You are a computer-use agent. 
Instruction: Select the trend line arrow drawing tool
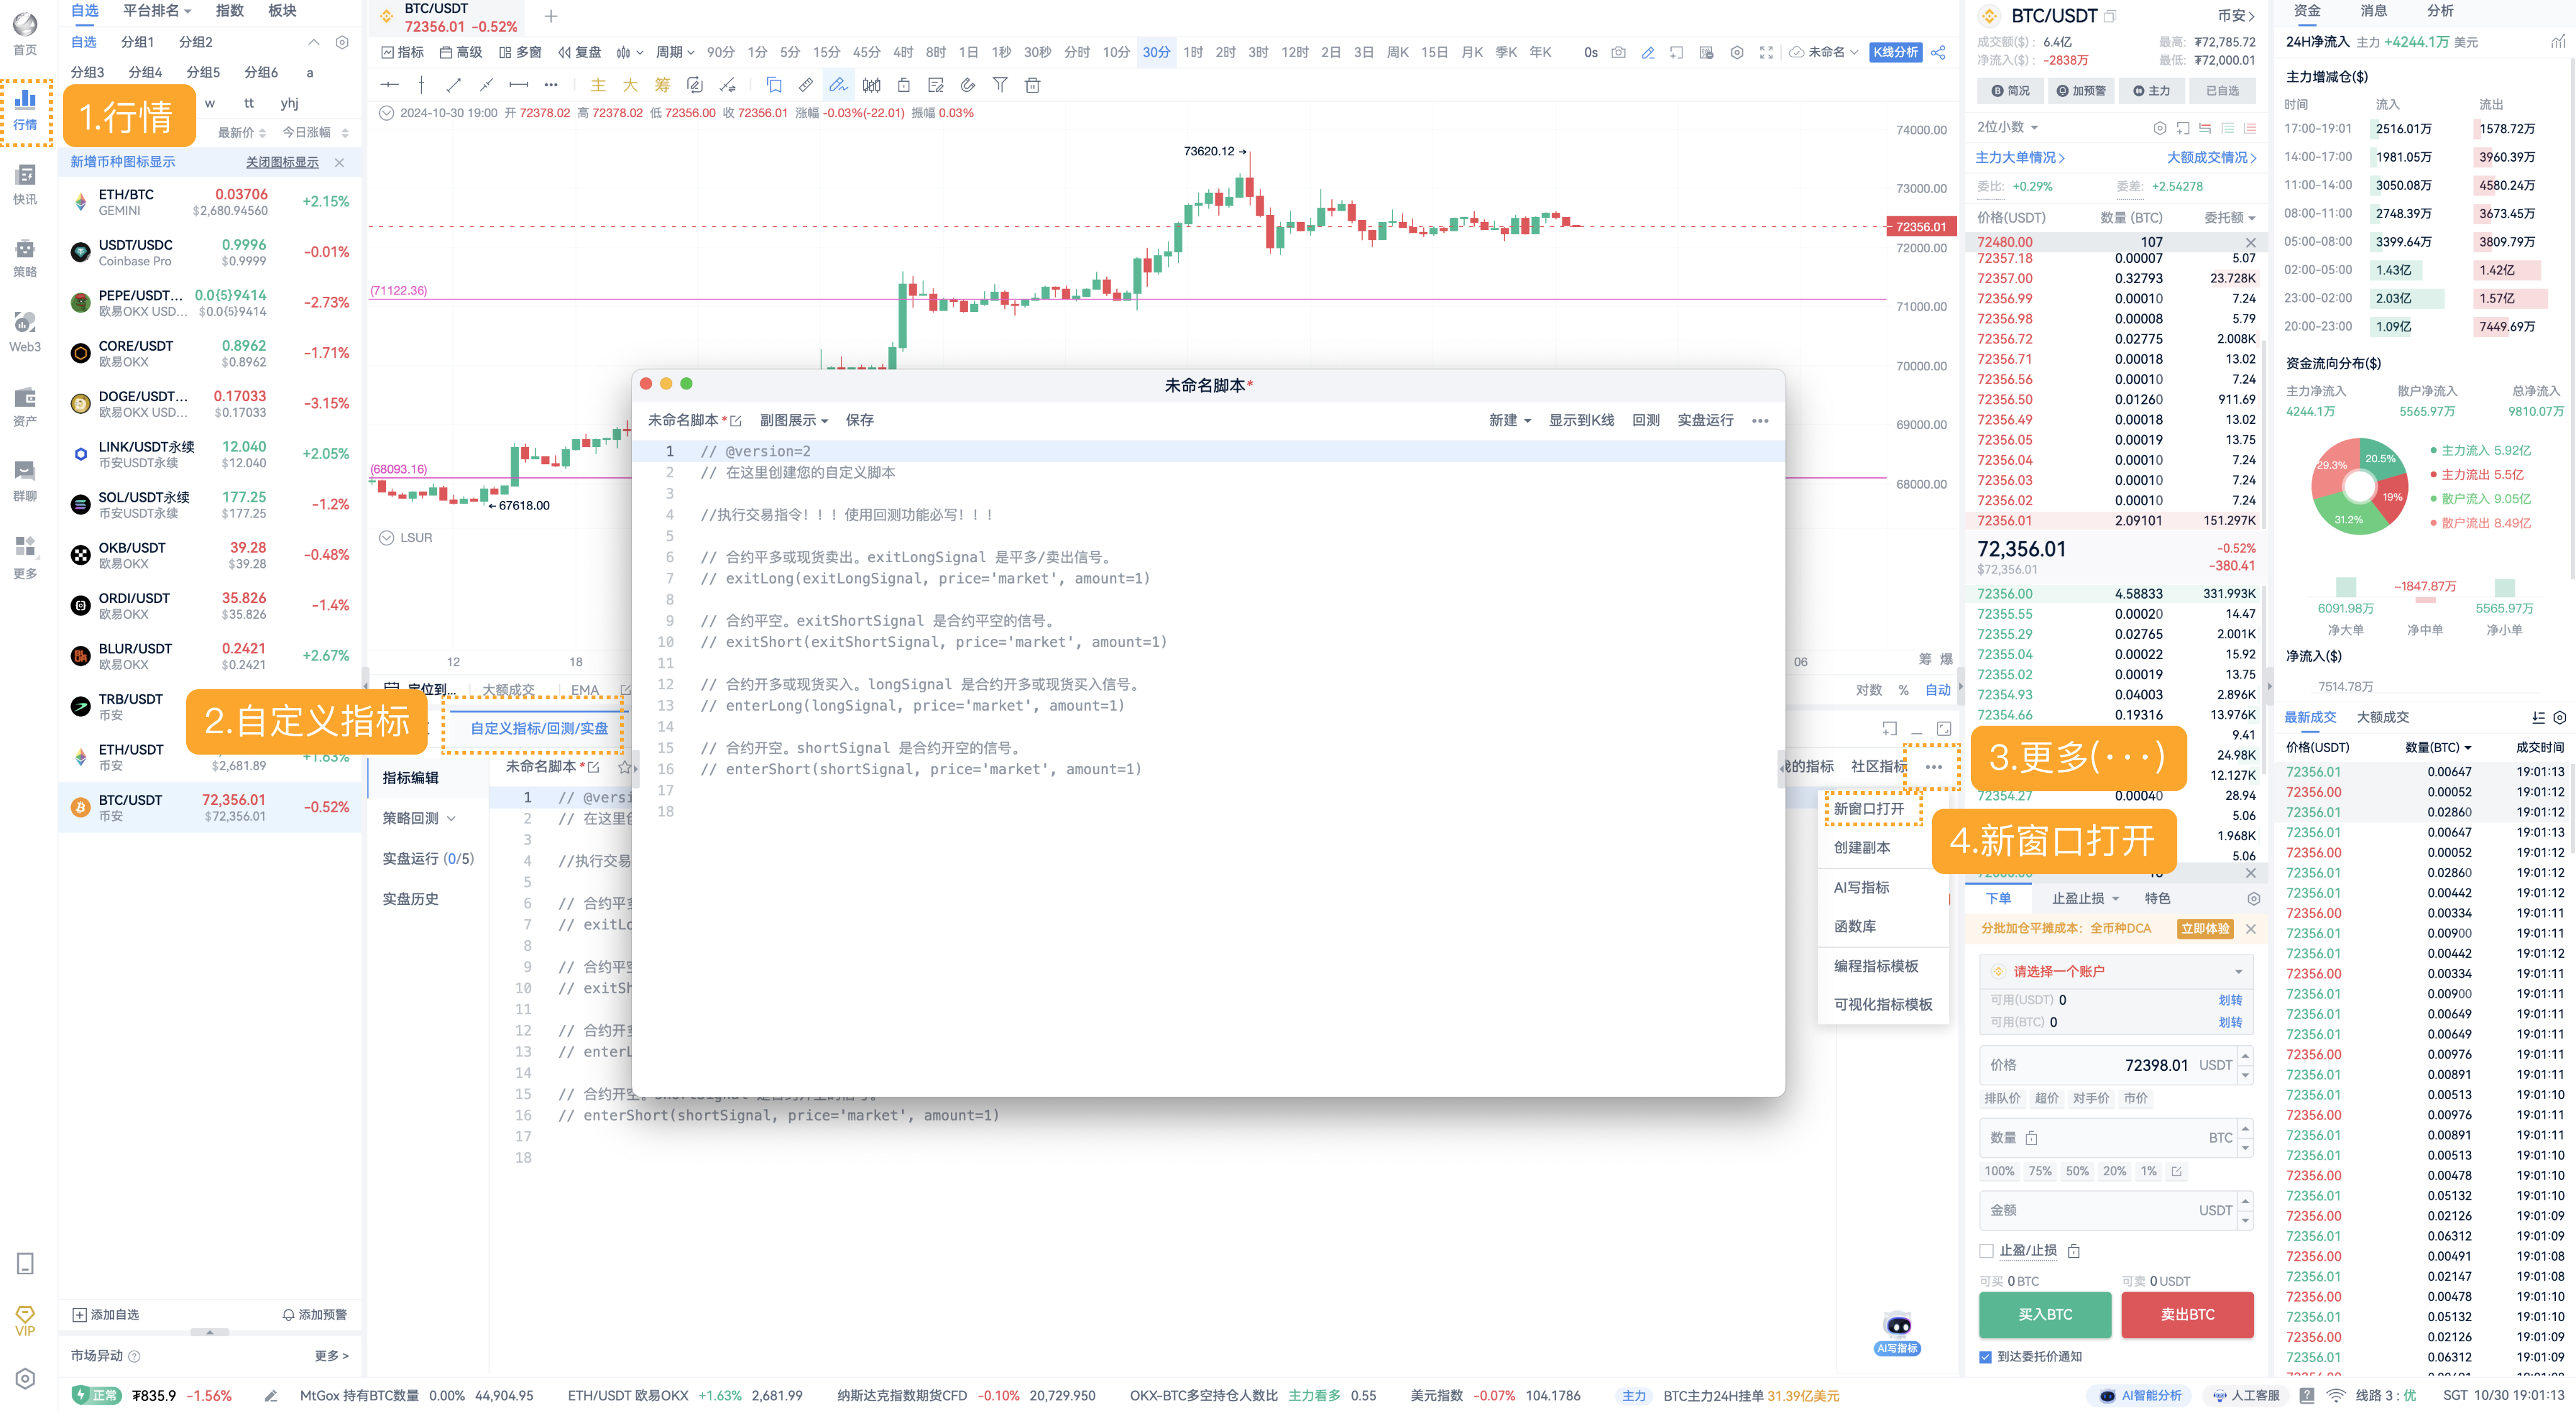[x=453, y=85]
